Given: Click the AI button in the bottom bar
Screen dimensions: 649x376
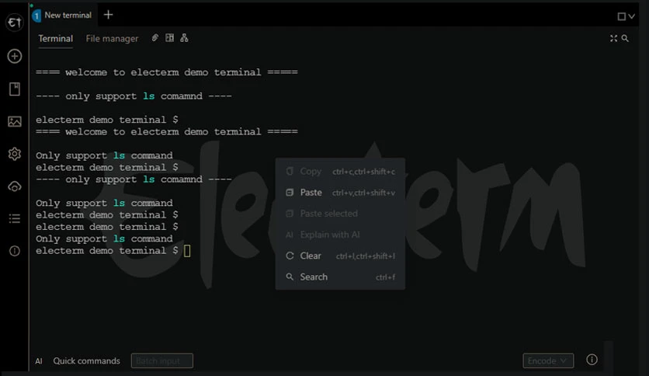Looking at the screenshot, I should tap(39, 361).
